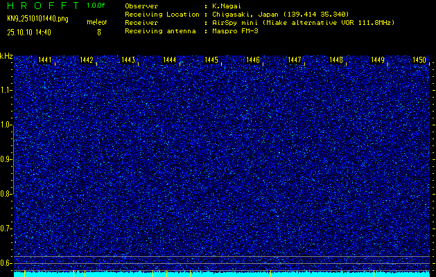Click the 1445 time marker
The image size is (436, 277).
211,60
